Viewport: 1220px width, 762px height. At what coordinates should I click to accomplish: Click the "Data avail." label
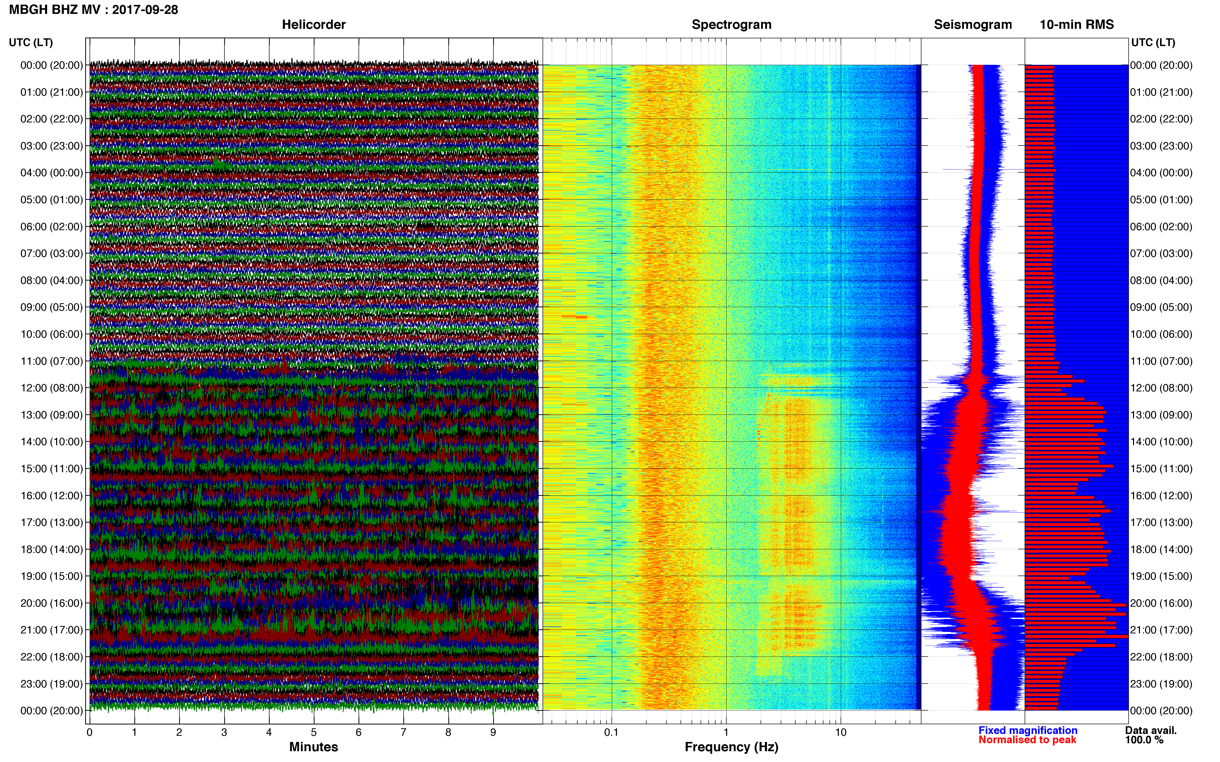[1151, 730]
